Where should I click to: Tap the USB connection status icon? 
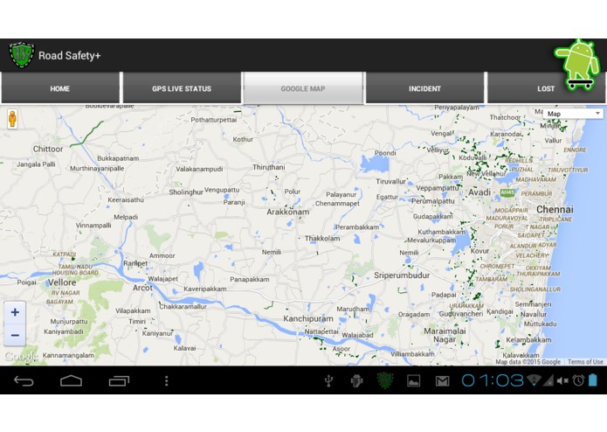pyautogui.click(x=328, y=381)
